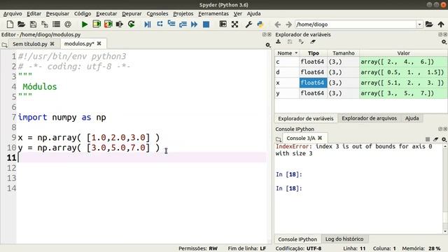This screenshot has height=252, width=448.
Task: Close the modulos.py tab
Action: click(99, 43)
